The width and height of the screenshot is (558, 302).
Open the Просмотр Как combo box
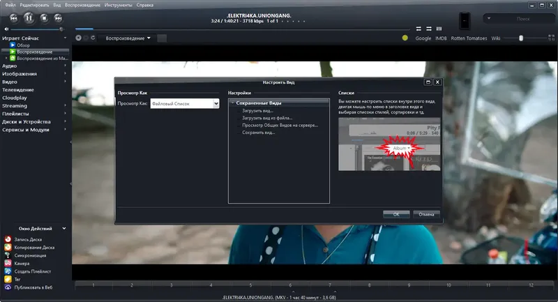185,103
